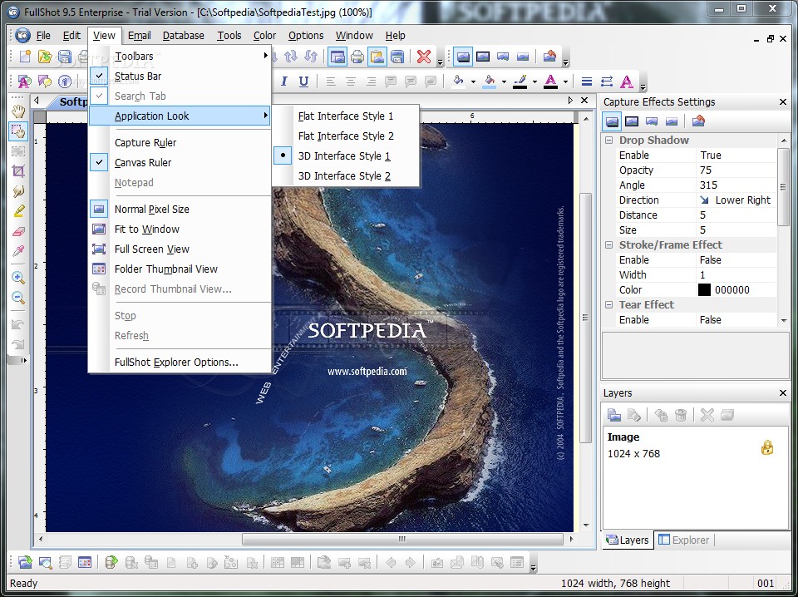798x597 pixels.
Task: Click the black stroke Color swatch
Action: (x=704, y=290)
